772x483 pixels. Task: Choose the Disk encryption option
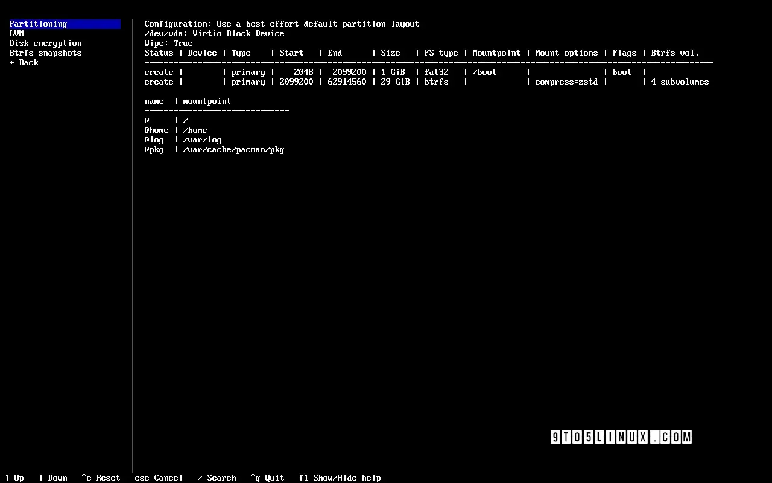tap(45, 43)
